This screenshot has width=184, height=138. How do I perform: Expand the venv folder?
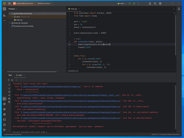tap(12, 17)
